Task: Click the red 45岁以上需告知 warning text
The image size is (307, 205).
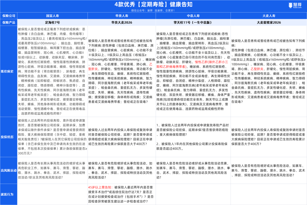Action: 99,188
